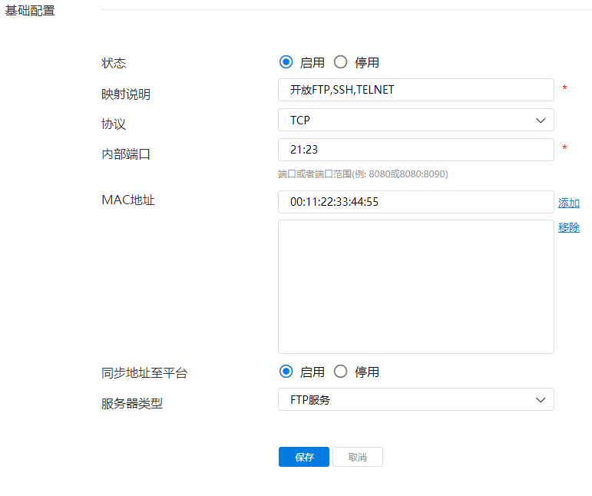Screen dimensions: 592x496
Task: Click inside the empty MAC address list box
Action: point(415,286)
